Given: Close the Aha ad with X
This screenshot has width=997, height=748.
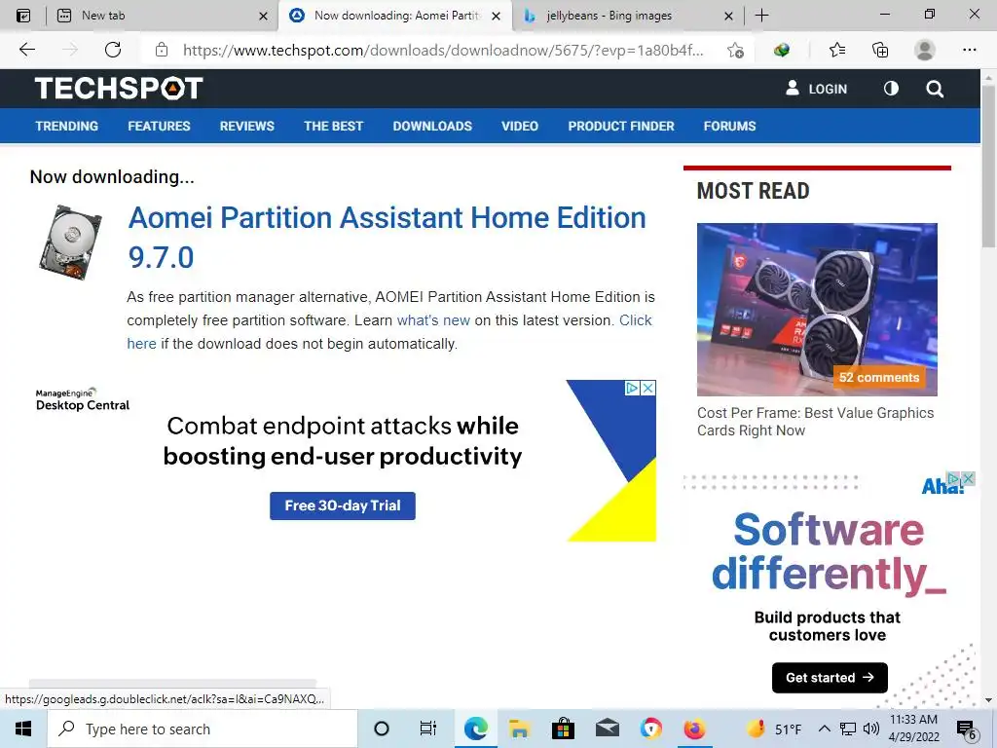Looking at the screenshot, I should 968,478.
